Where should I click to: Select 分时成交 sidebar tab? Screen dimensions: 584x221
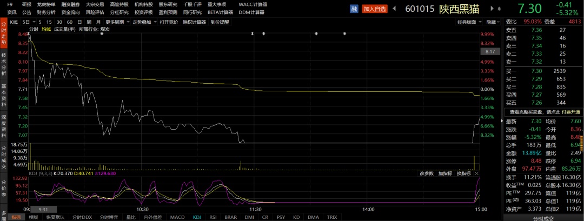[3, 157]
